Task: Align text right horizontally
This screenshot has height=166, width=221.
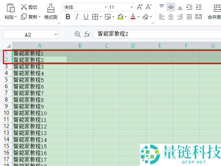Action: (x=180, y=17)
